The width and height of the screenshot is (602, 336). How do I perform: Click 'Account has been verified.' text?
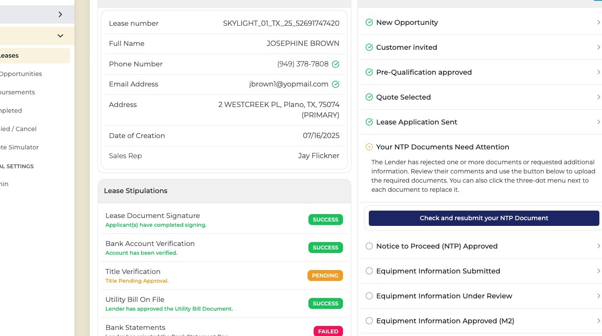point(141,253)
